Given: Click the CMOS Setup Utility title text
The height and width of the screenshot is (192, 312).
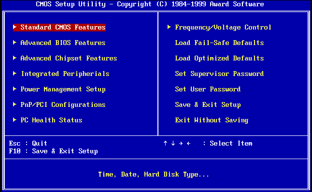Looking at the screenshot, I should (150, 4).
